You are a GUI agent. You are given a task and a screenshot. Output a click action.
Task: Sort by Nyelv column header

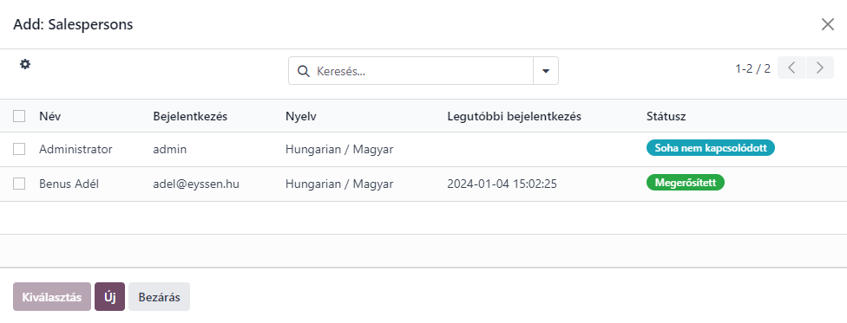pyautogui.click(x=301, y=117)
